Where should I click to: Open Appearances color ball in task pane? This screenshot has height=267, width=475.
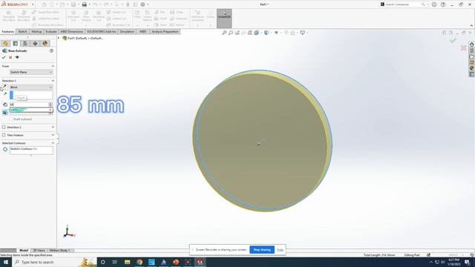coord(472,68)
